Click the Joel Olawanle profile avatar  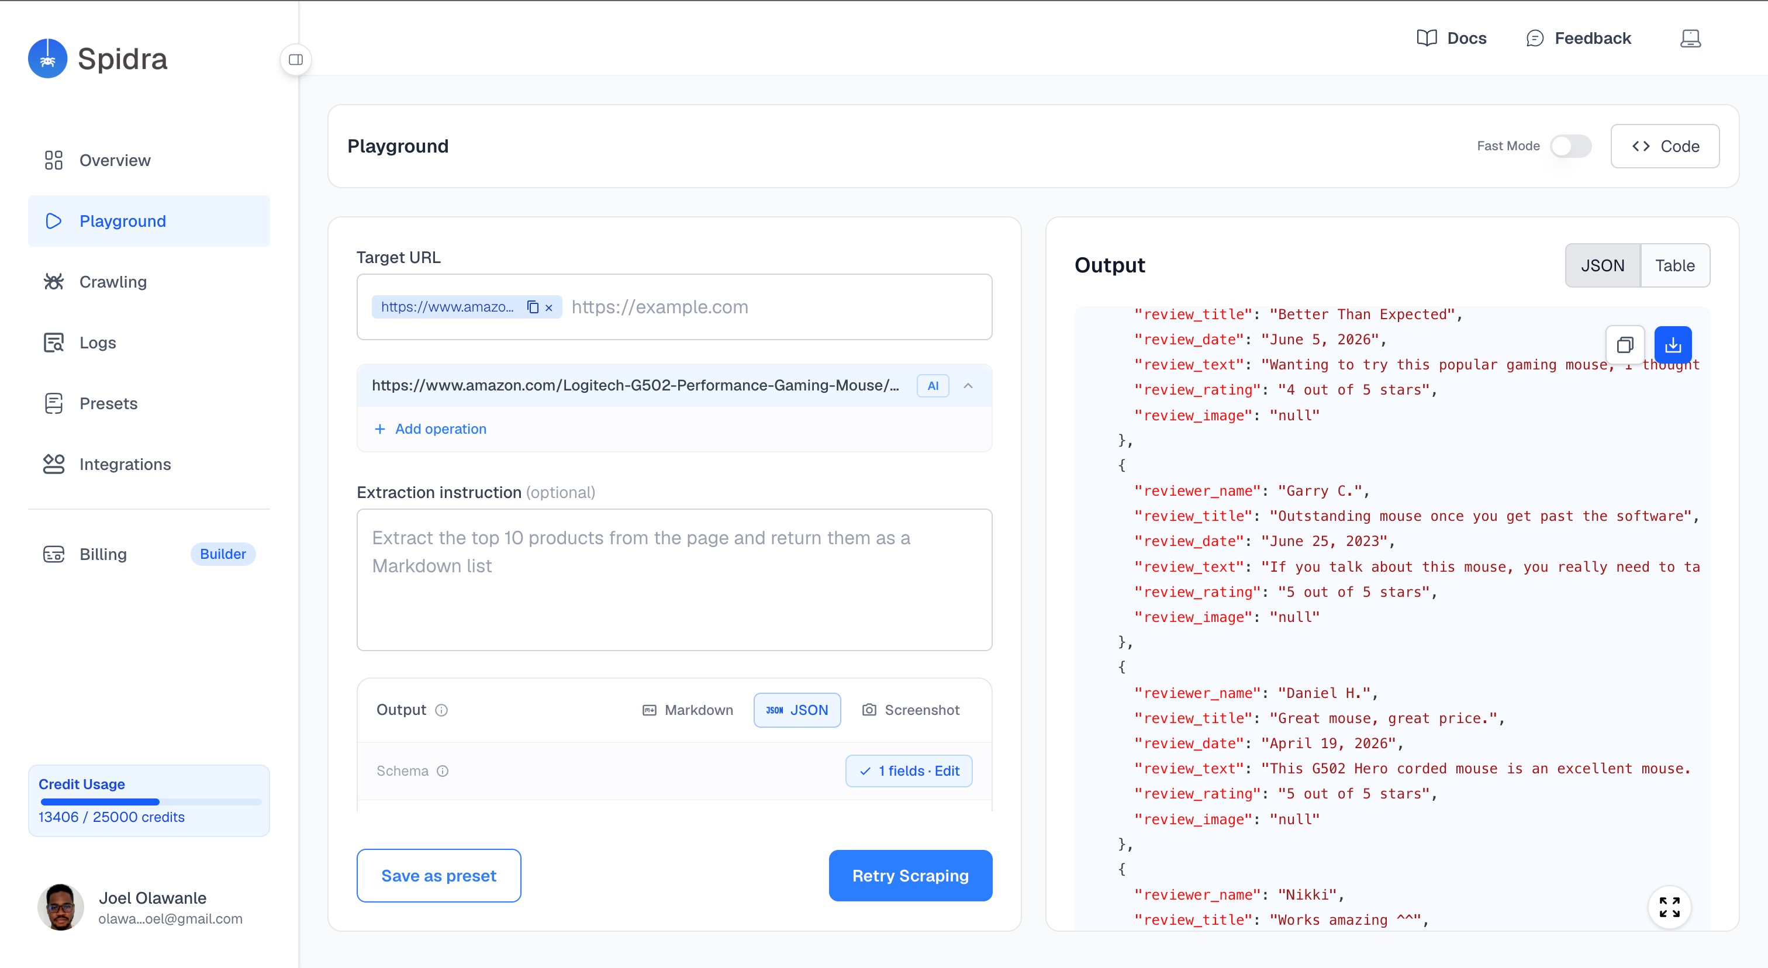click(x=60, y=908)
